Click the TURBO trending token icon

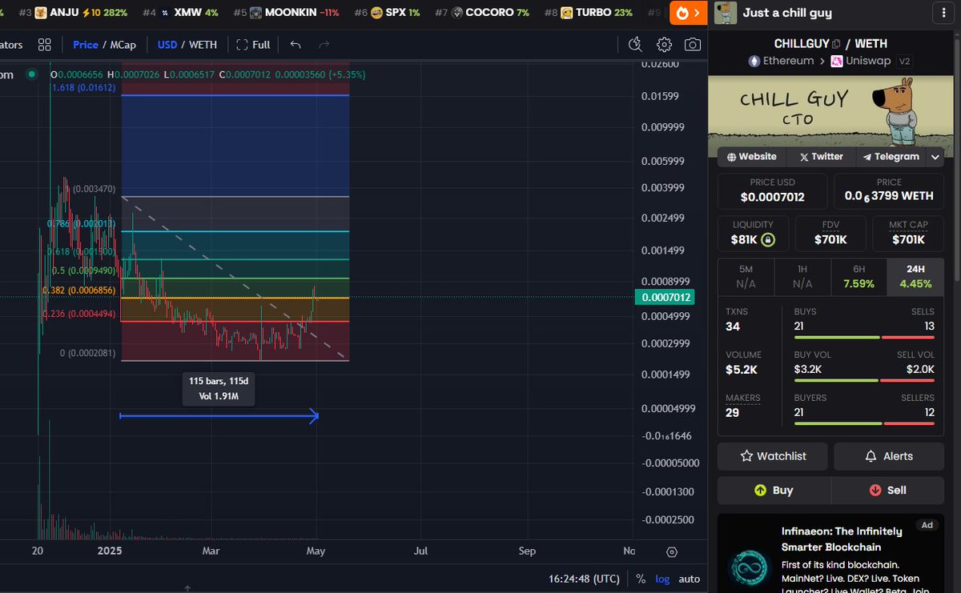point(566,13)
